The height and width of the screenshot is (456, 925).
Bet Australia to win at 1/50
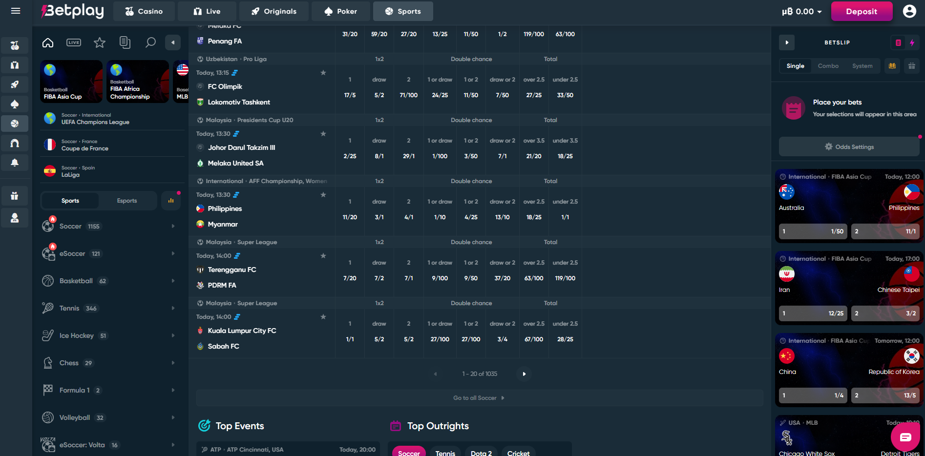[813, 231]
